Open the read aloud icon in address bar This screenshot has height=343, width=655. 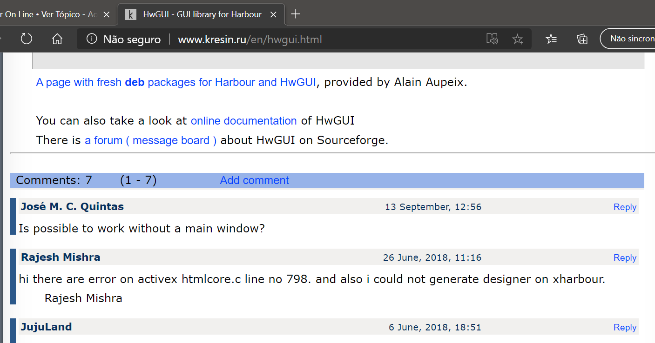pyautogui.click(x=492, y=39)
